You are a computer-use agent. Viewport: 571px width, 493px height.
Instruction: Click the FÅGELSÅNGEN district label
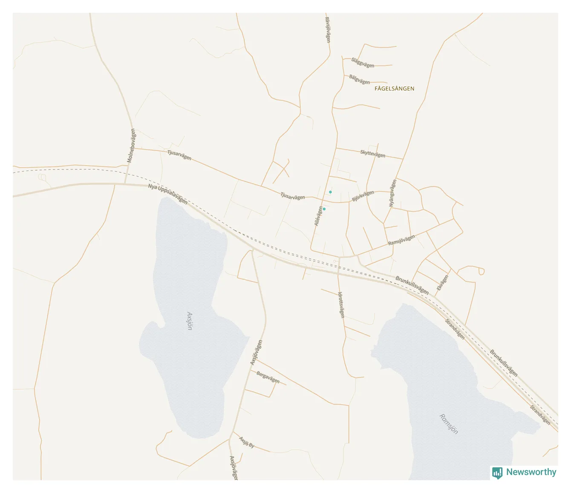tap(394, 89)
